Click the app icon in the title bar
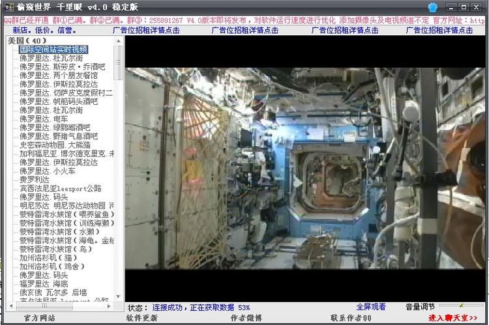489x325 pixels. (10, 7)
